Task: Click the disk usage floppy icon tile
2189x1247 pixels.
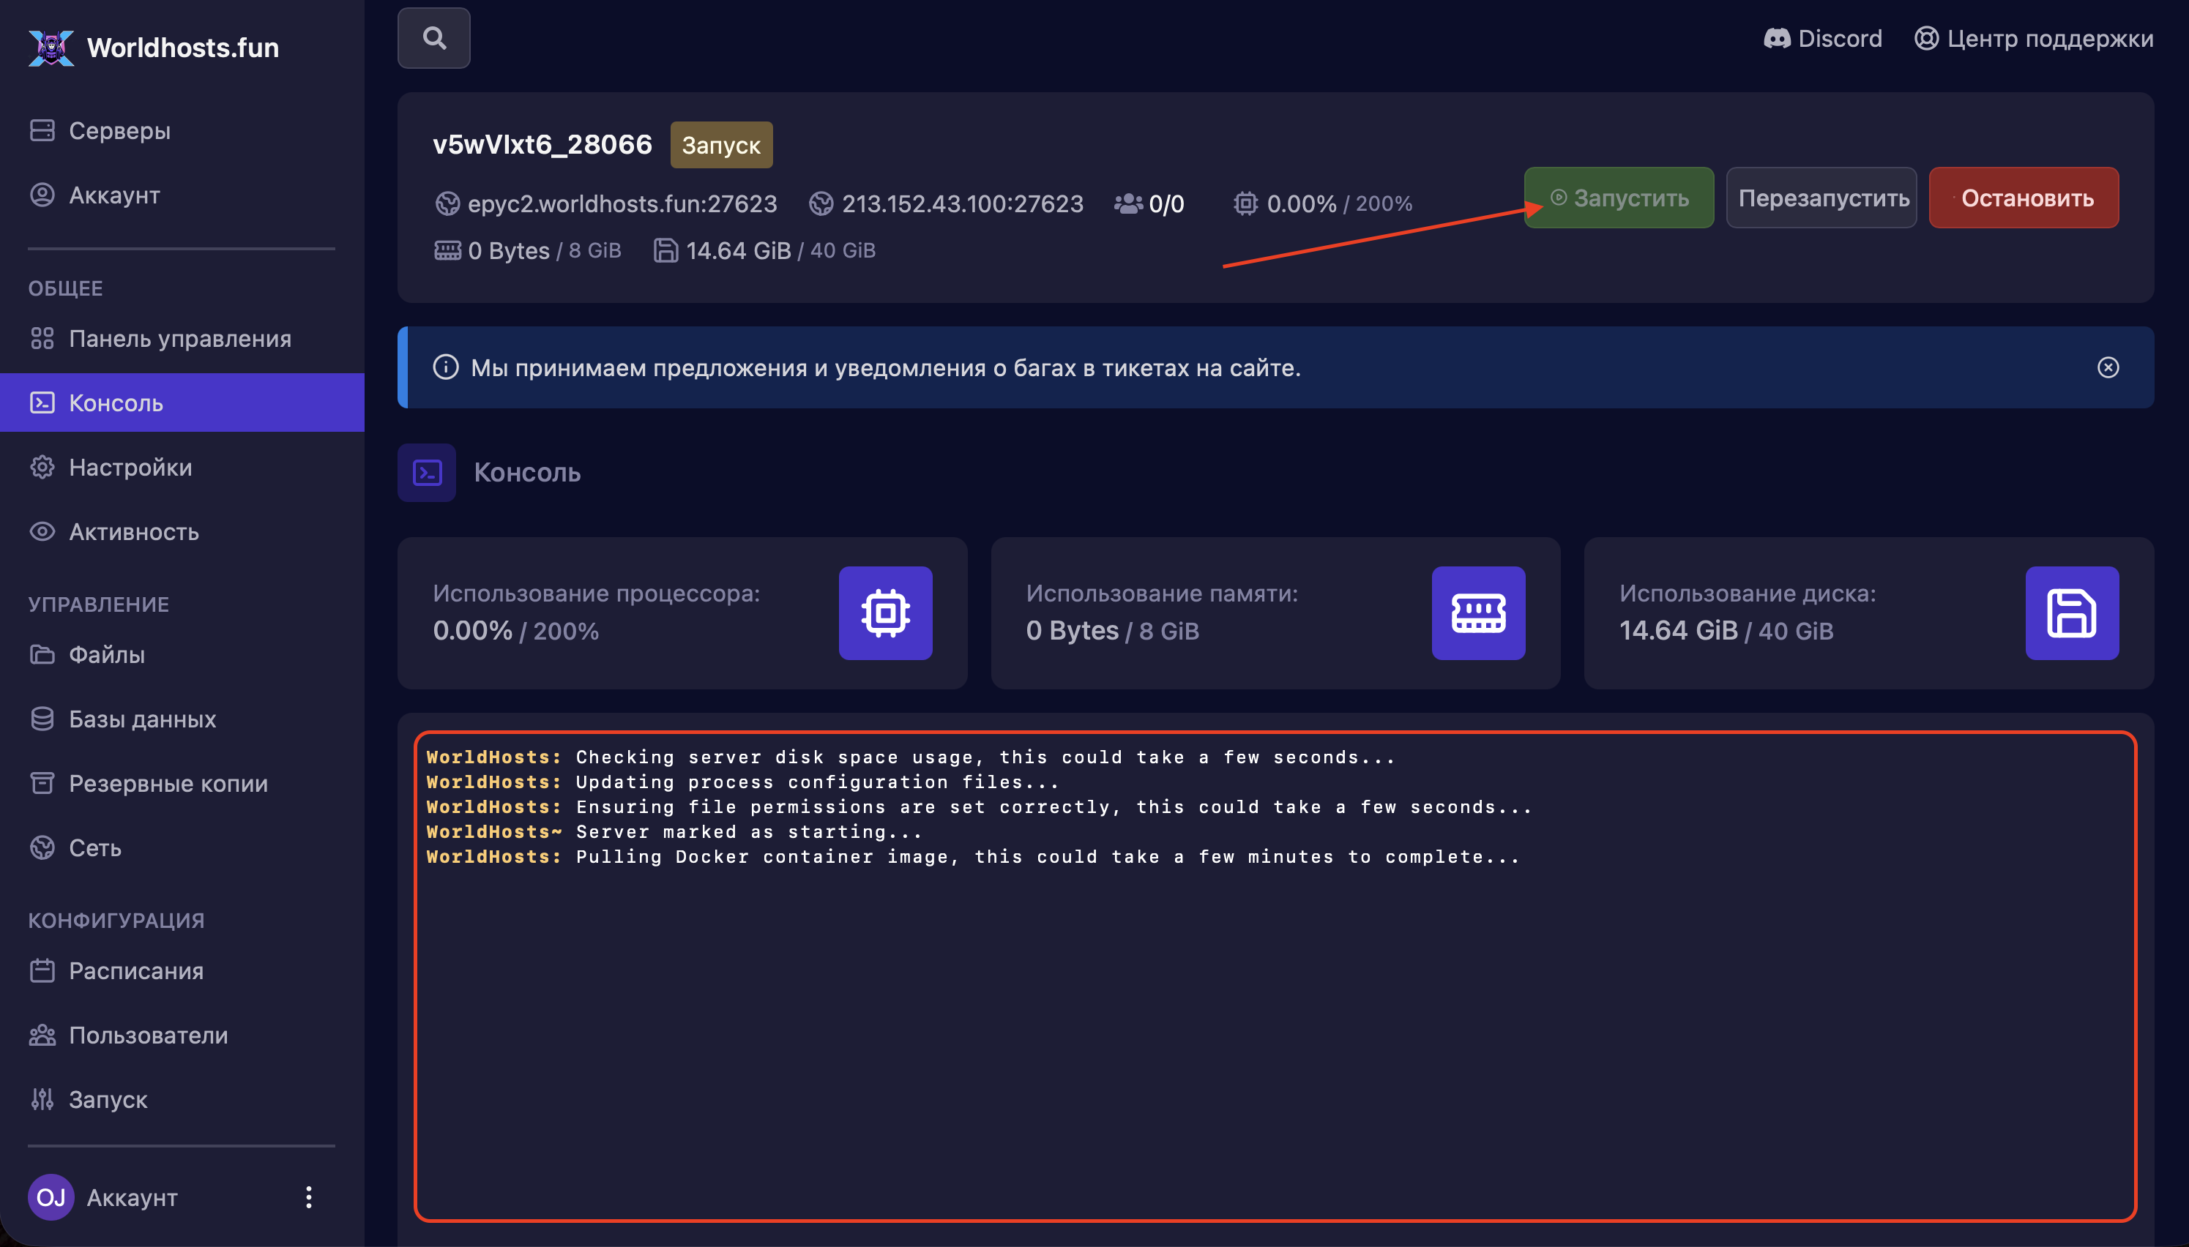Action: 2071,613
